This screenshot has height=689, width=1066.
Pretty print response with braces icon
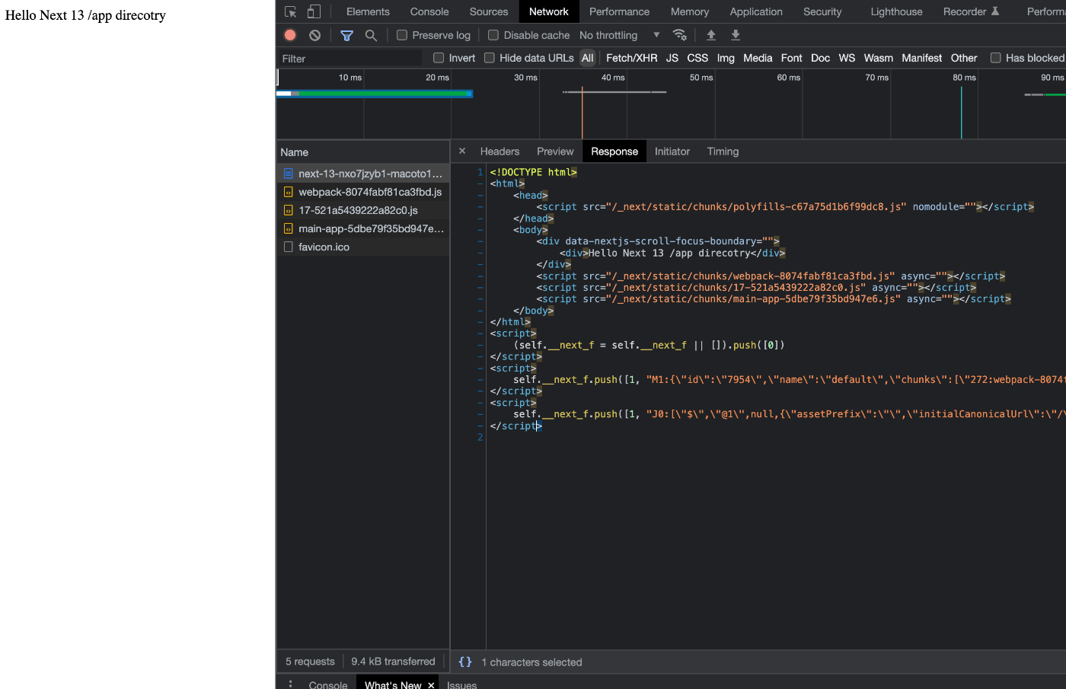[x=465, y=662]
